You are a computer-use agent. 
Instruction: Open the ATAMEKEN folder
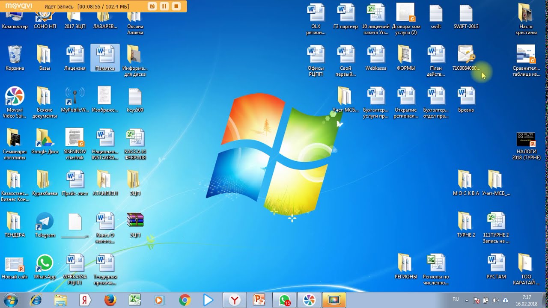coord(105,183)
